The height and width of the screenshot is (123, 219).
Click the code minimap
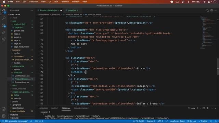(208, 32)
